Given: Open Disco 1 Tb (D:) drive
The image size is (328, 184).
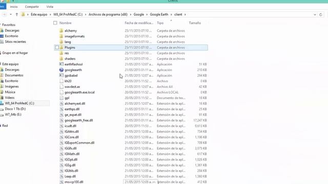Looking at the screenshot, I should click(15, 109).
